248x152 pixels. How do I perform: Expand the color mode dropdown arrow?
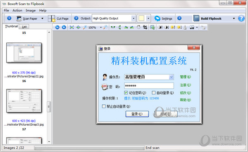click(x=197, y=28)
